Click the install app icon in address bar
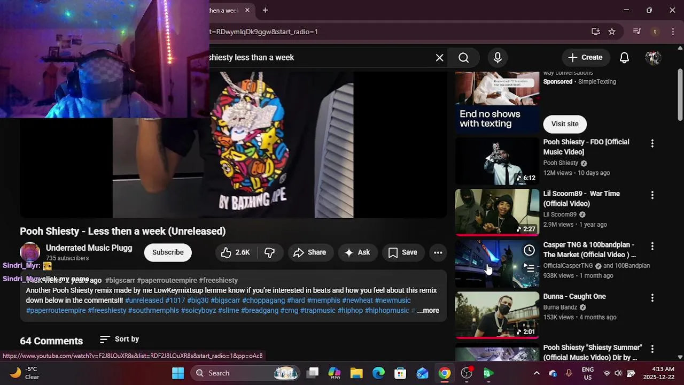 [596, 32]
